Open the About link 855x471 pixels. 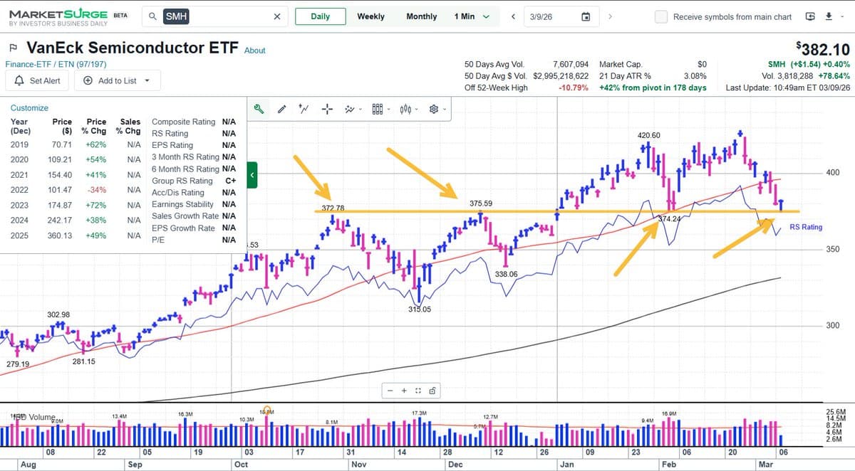point(254,50)
